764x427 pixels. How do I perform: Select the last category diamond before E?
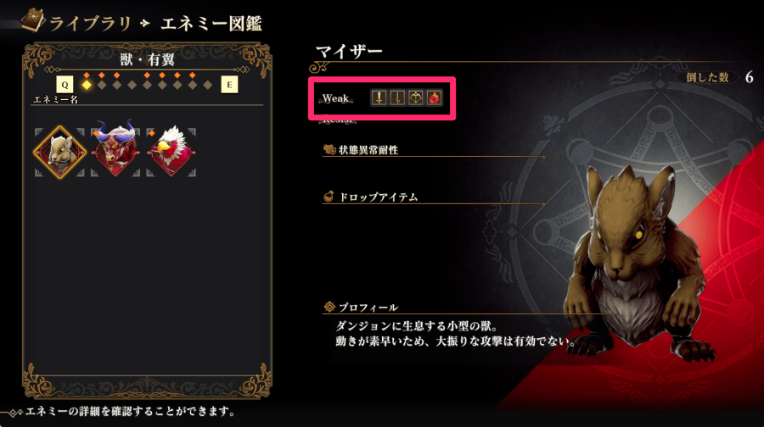(208, 85)
